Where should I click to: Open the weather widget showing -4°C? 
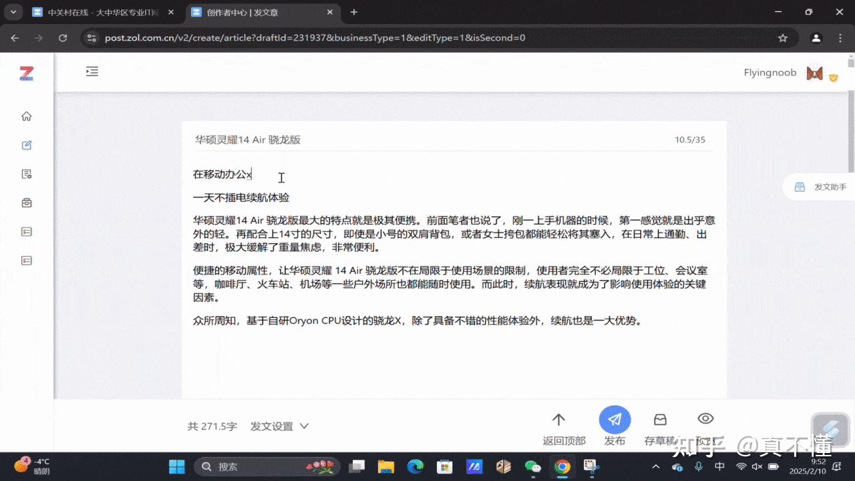pos(33,466)
